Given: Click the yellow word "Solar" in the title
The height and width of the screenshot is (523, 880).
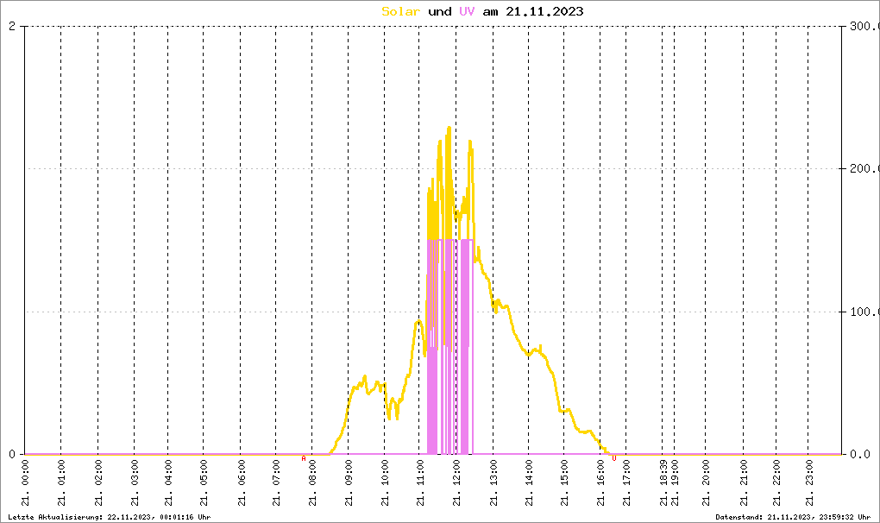Looking at the screenshot, I should tap(400, 11).
